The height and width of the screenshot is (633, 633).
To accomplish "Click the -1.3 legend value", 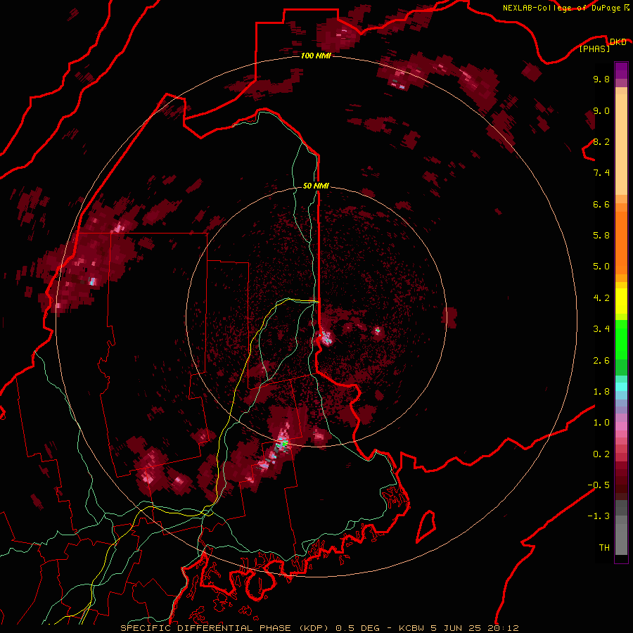I will click(x=599, y=516).
